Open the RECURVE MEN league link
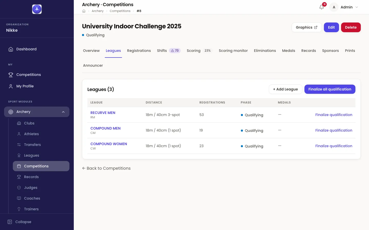 (x=103, y=113)
